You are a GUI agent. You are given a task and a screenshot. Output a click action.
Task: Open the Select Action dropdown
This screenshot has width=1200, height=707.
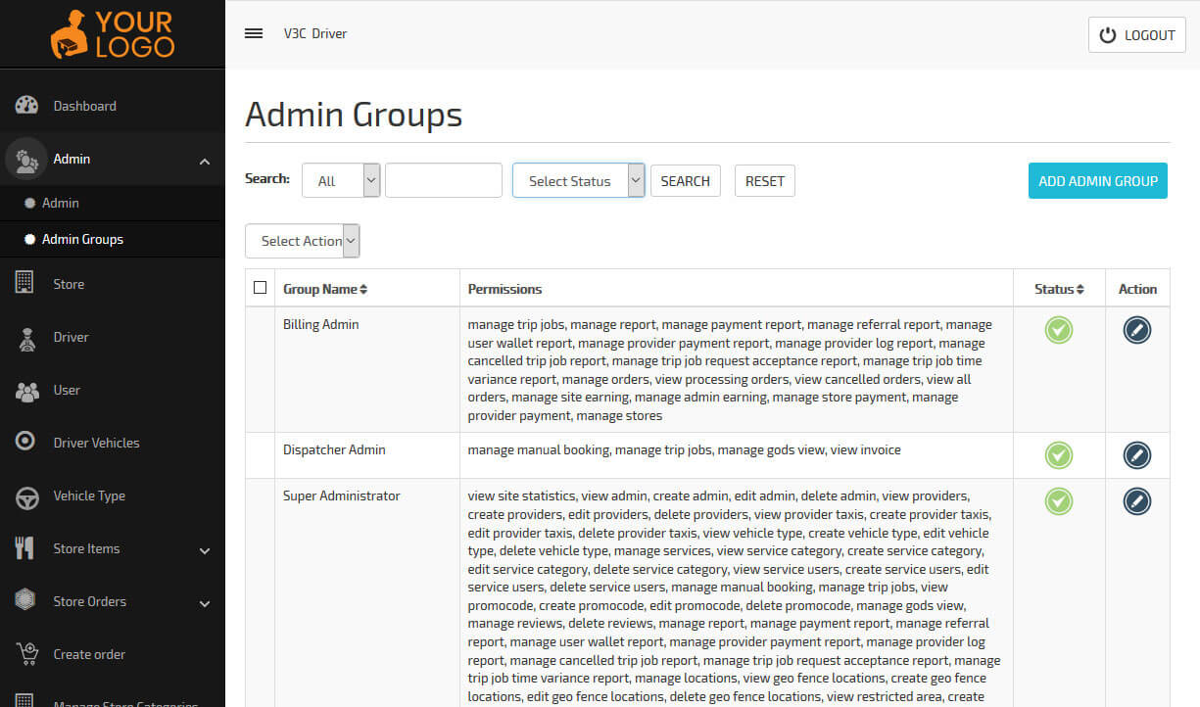tap(302, 241)
